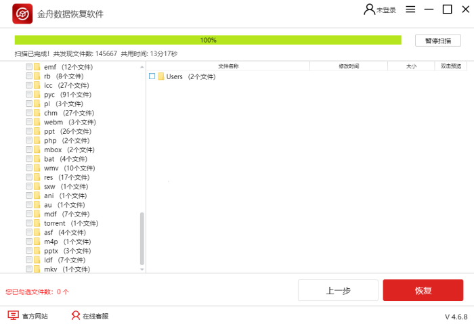Select the wmv folder checkbox
Screen dimensions: 474x324
[29, 168]
